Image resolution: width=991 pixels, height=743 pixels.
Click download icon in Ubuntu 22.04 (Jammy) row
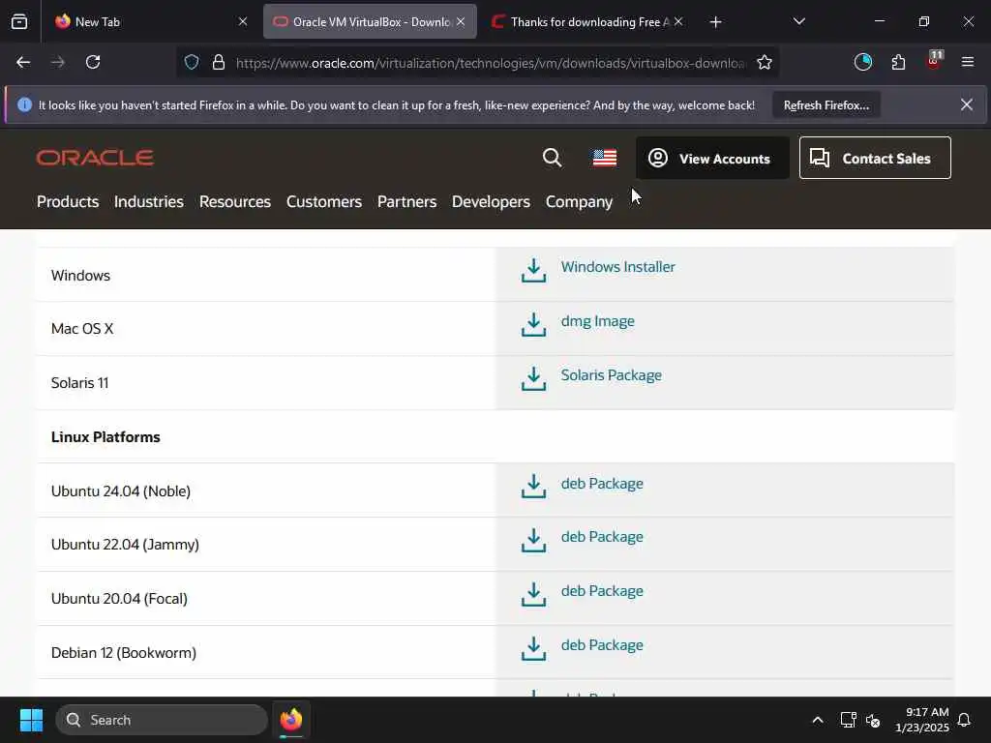(x=533, y=541)
